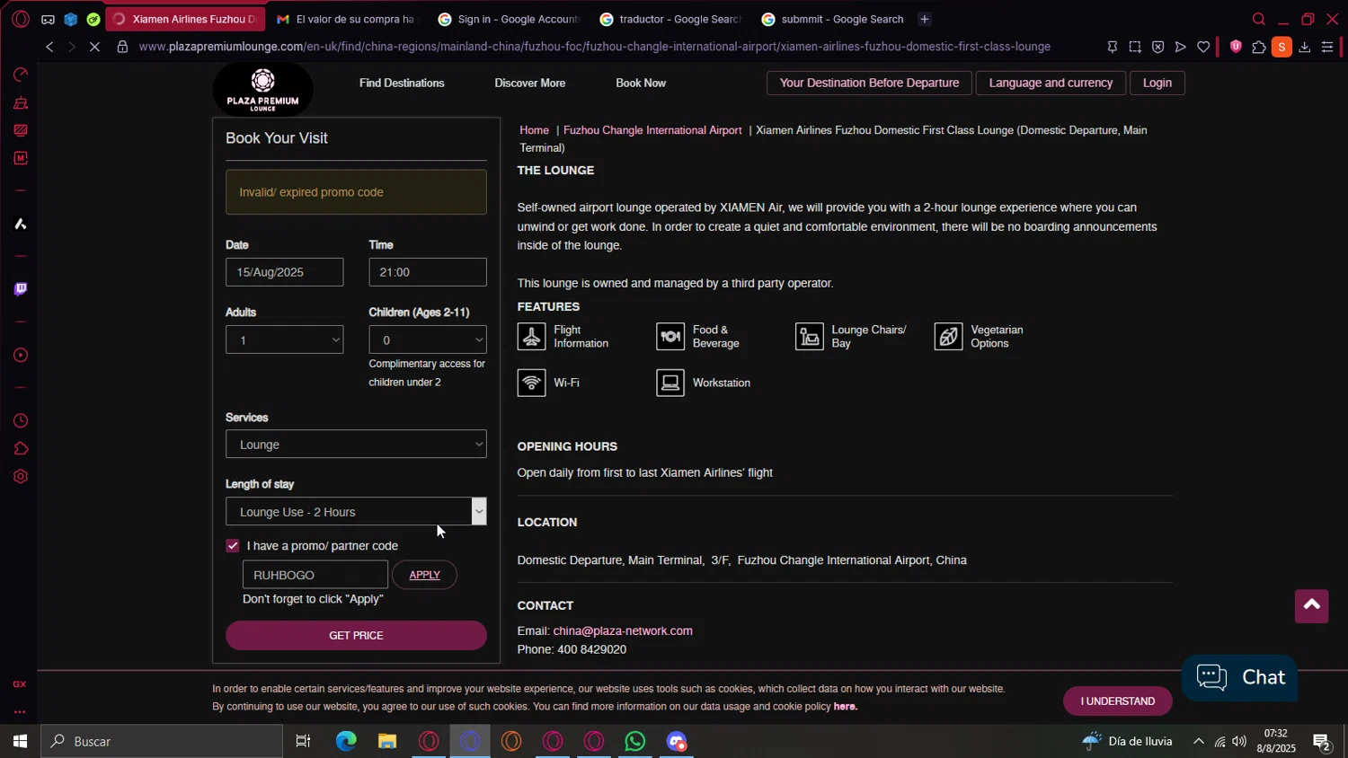
Task: Click the Plaza Premium Lounge logo
Action: (262, 91)
